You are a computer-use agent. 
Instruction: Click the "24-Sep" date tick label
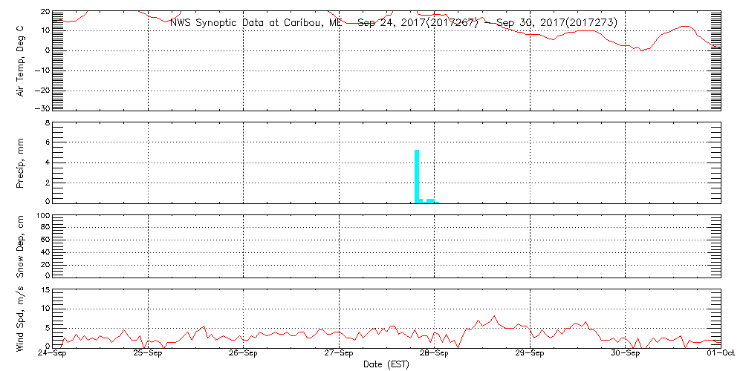pyautogui.click(x=53, y=354)
